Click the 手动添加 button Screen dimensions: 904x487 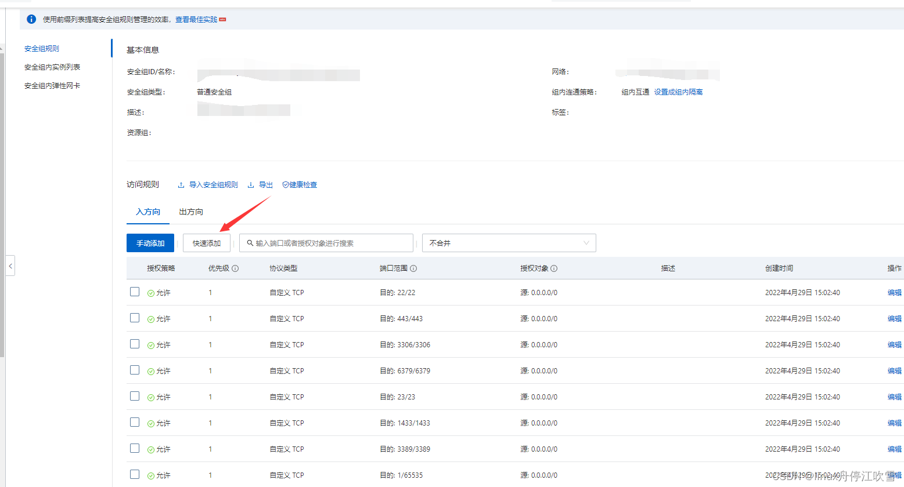[x=150, y=243]
